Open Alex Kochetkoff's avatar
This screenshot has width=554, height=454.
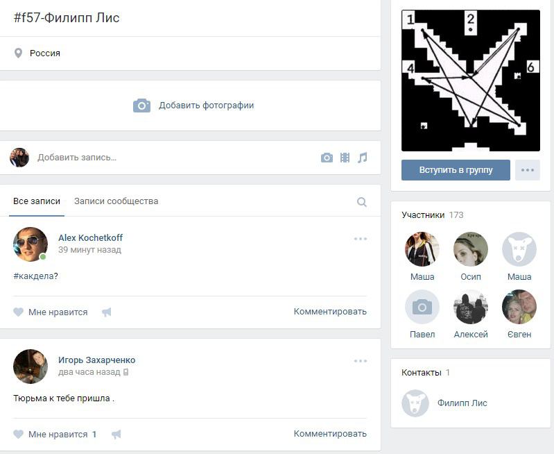(x=31, y=244)
